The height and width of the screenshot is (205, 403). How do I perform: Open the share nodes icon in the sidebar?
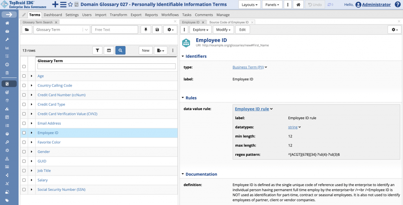tap(7, 175)
